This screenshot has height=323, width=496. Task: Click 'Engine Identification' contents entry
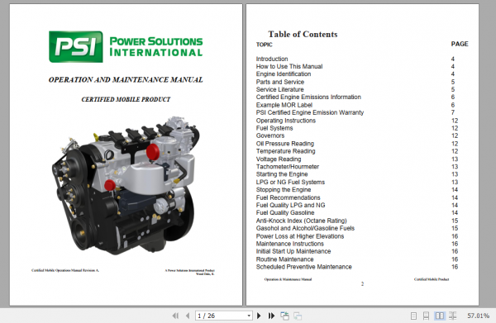[x=284, y=74]
